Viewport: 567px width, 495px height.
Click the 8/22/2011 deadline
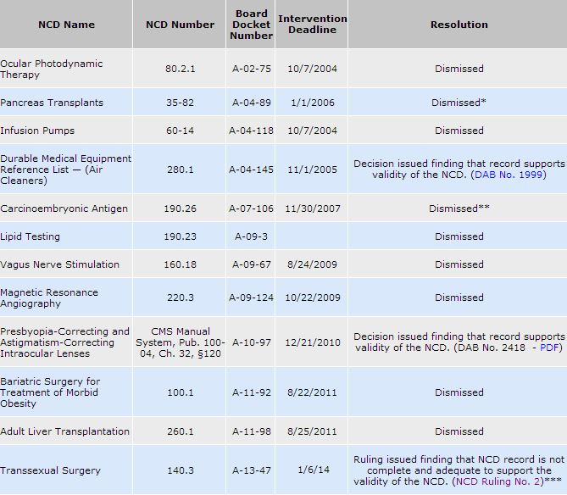tap(313, 392)
